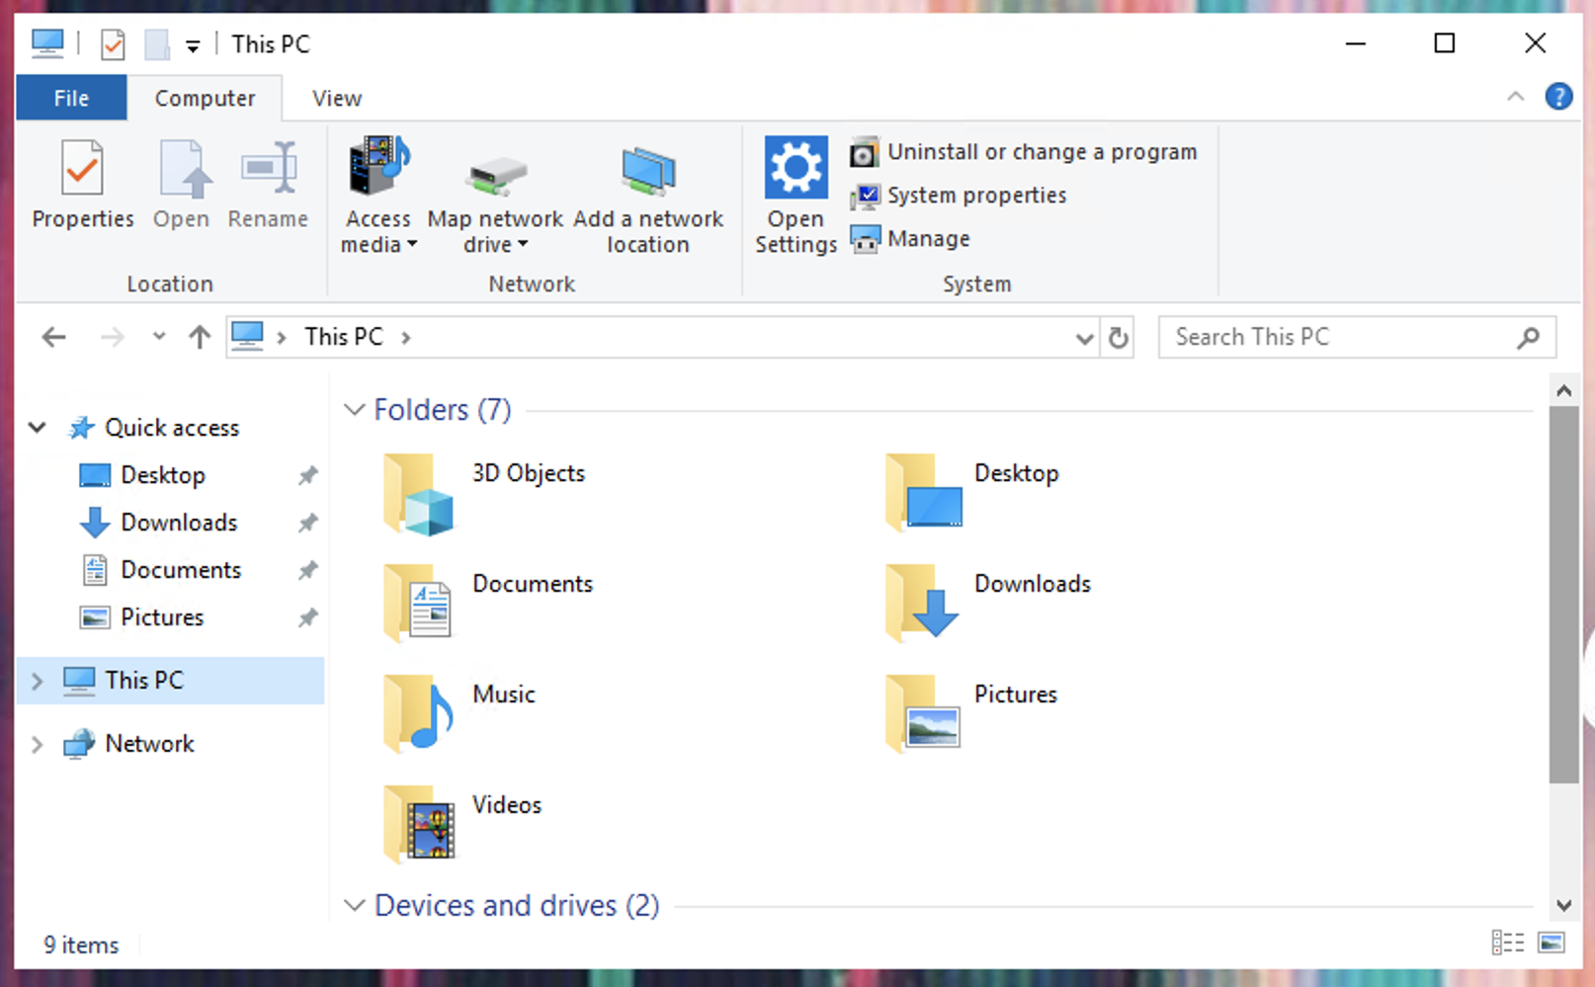Screen dimensions: 1595x987
Task: Click the Up one level arrow
Action: click(200, 338)
